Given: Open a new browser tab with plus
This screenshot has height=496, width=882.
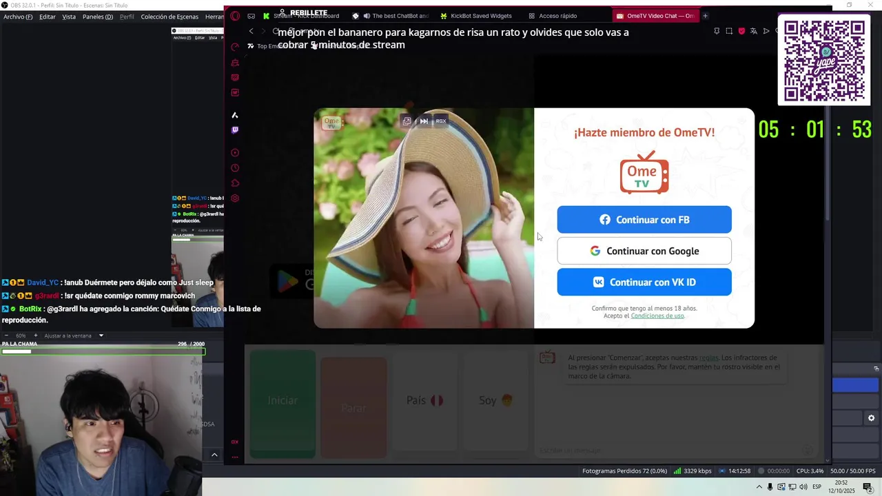Looking at the screenshot, I should (705, 16).
